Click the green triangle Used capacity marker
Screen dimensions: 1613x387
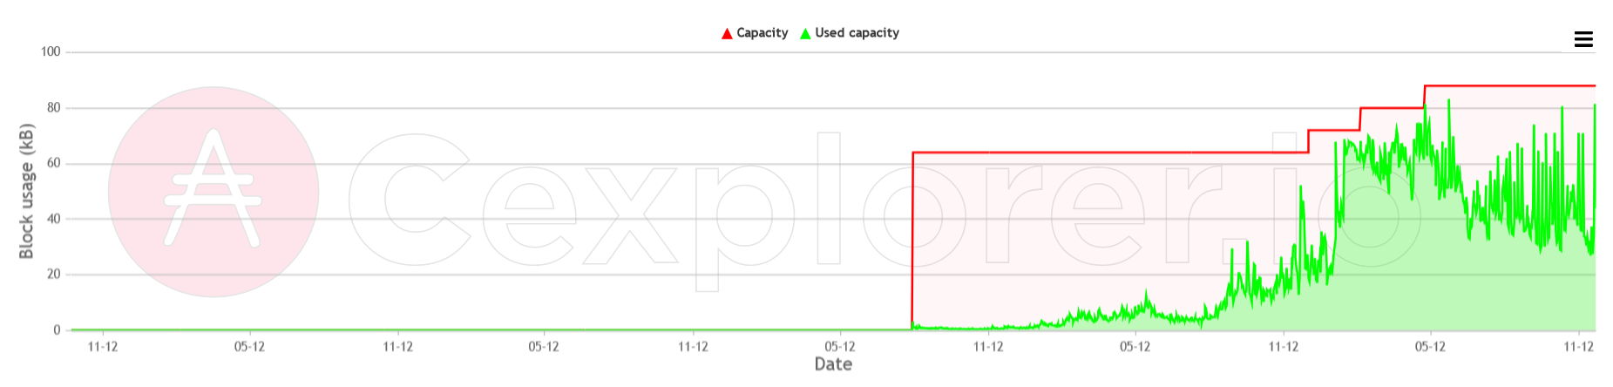[805, 34]
